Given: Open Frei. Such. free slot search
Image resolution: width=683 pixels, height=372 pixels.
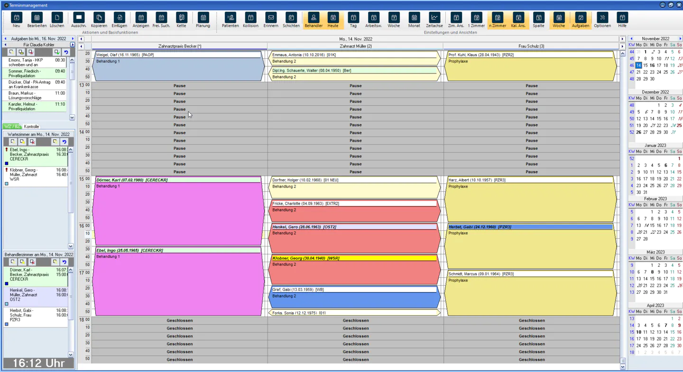Looking at the screenshot, I should (x=161, y=20).
